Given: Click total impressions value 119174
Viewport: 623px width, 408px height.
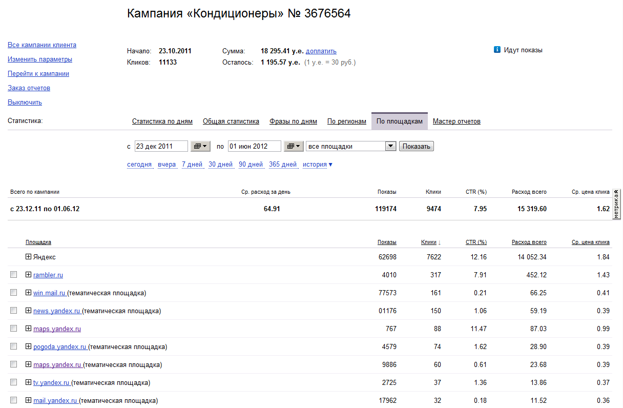Looking at the screenshot, I should pyautogui.click(x=386, y=209).
